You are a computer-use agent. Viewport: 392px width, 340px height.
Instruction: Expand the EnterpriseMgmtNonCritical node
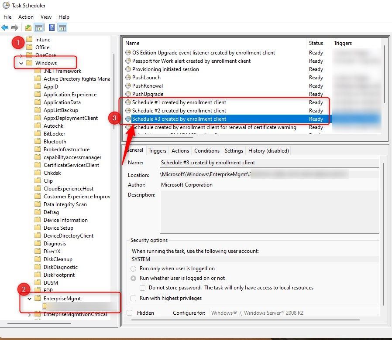coord(30,315)
